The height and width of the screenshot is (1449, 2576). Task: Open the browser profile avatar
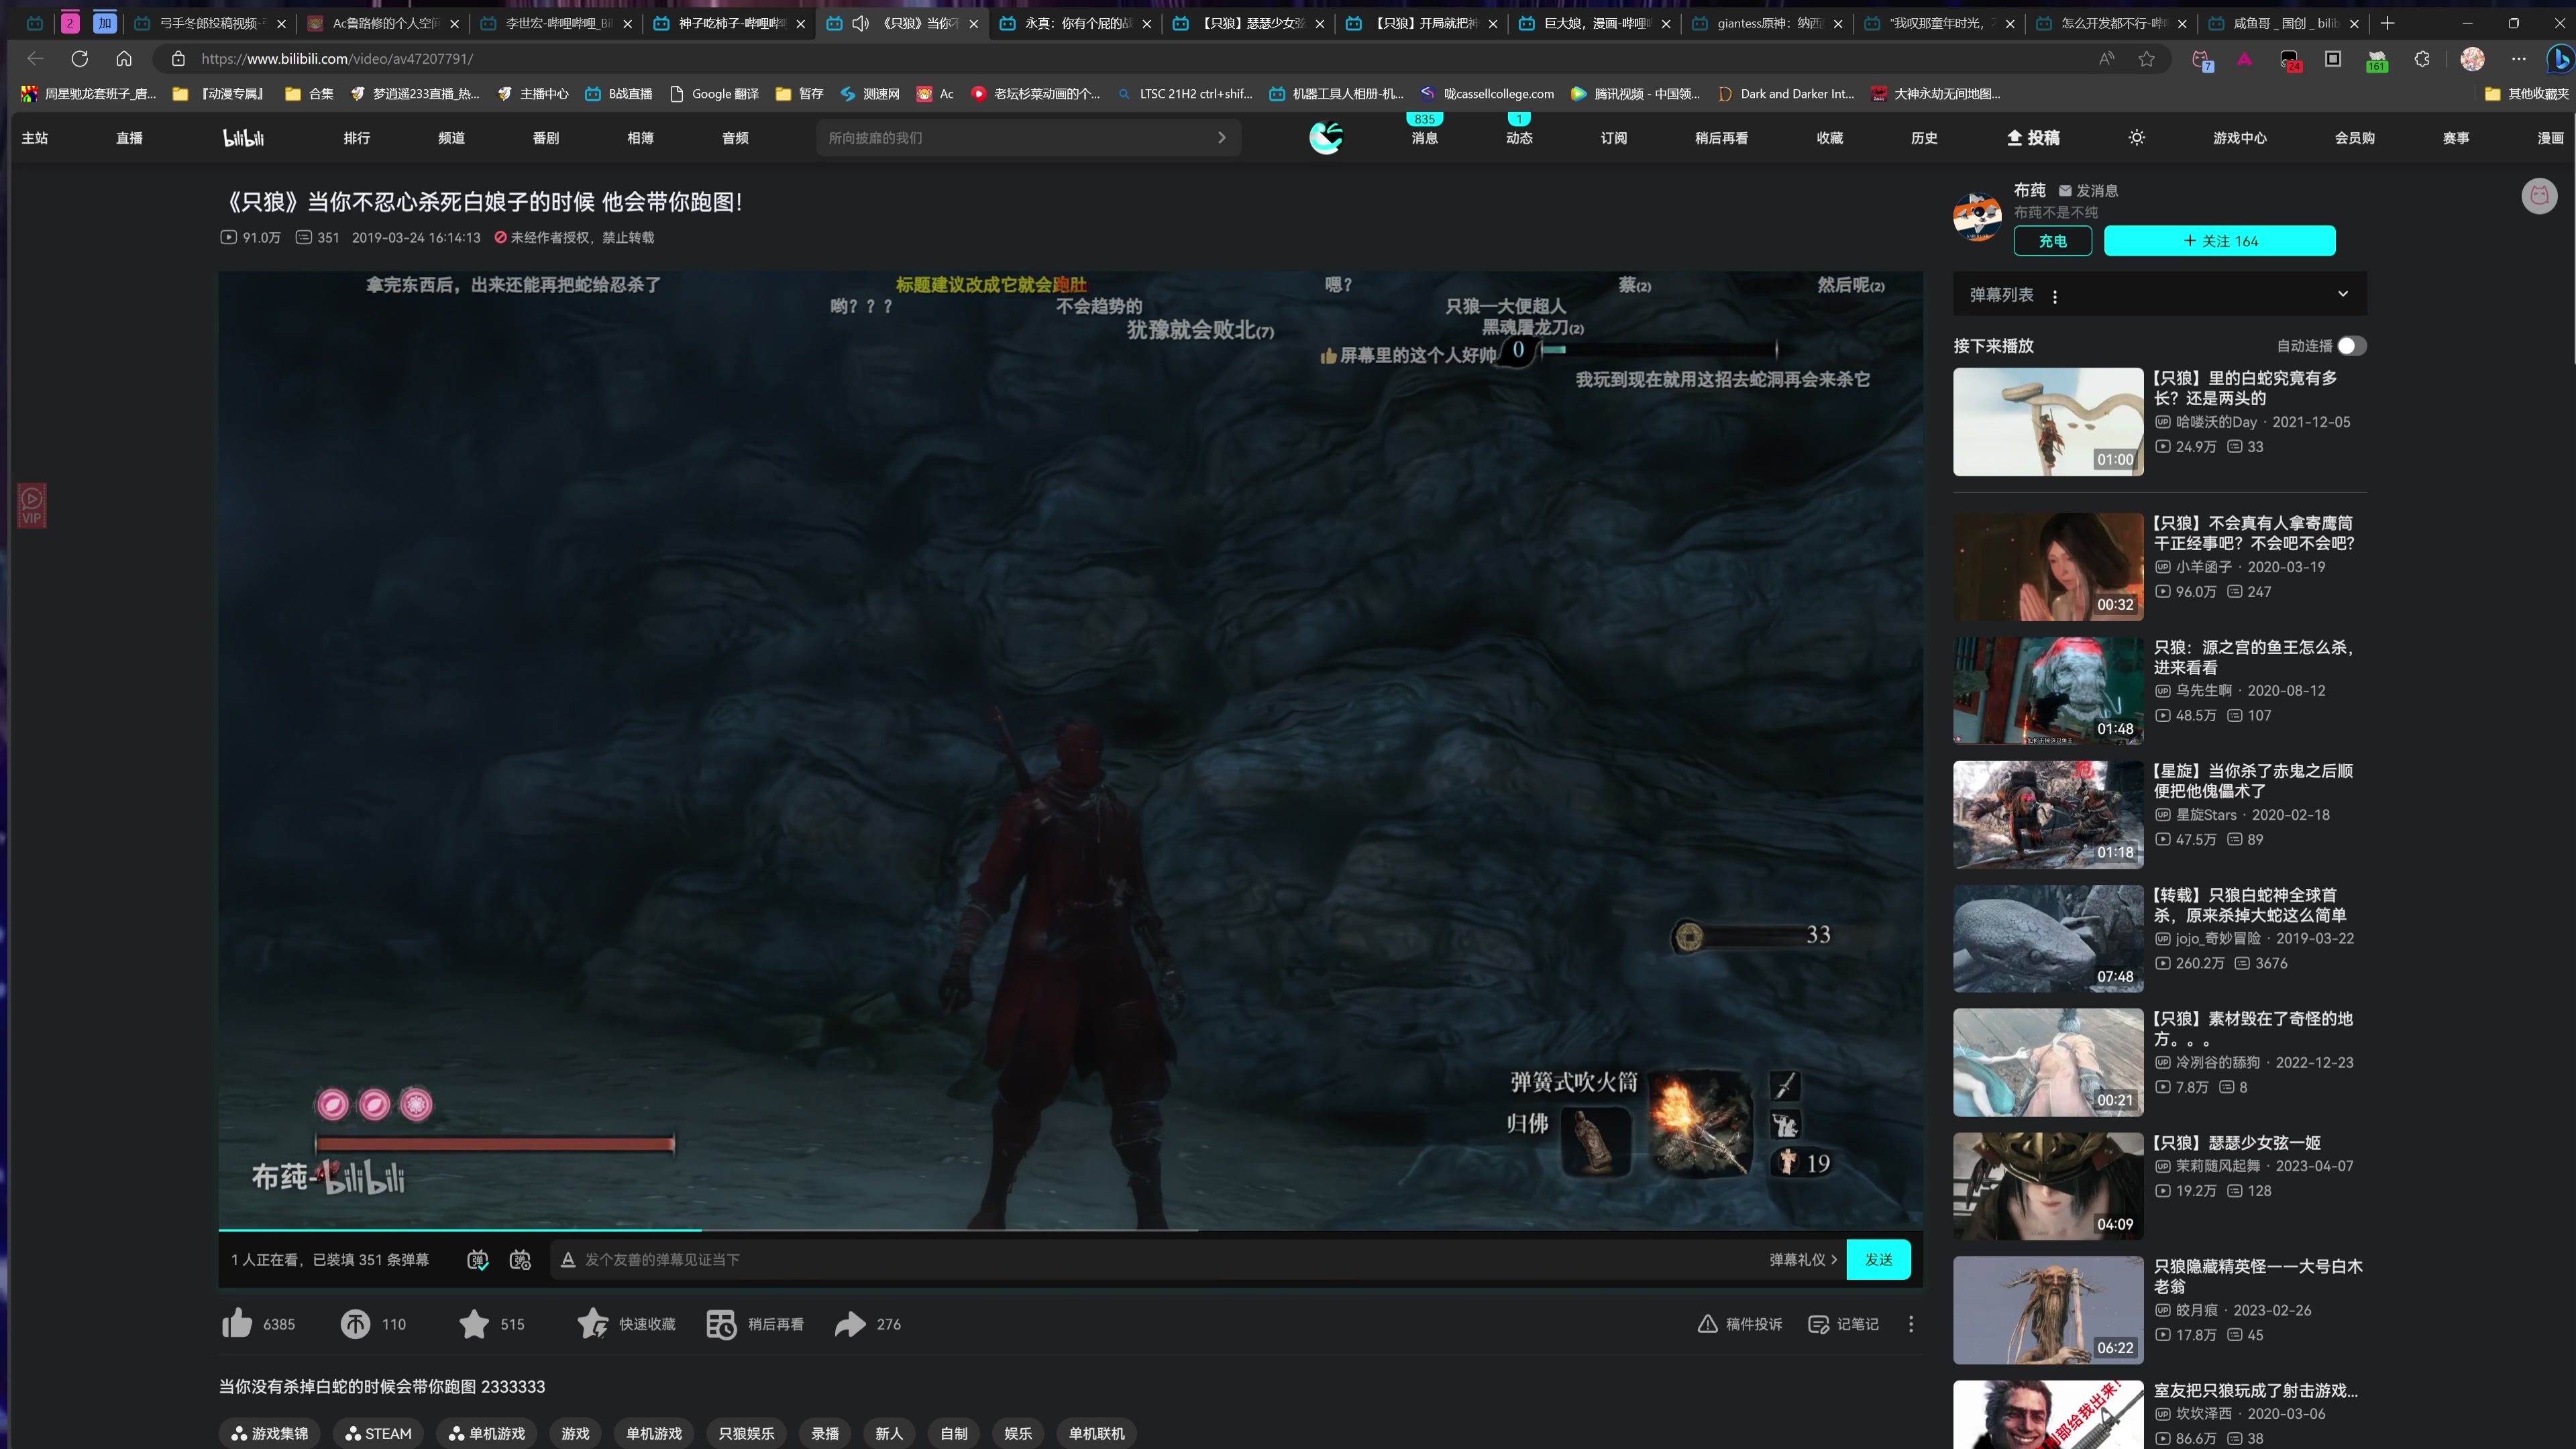tap(2472, 59)
